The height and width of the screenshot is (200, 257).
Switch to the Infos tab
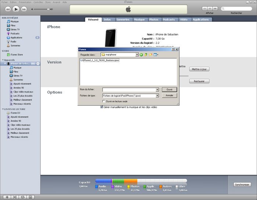107,19
